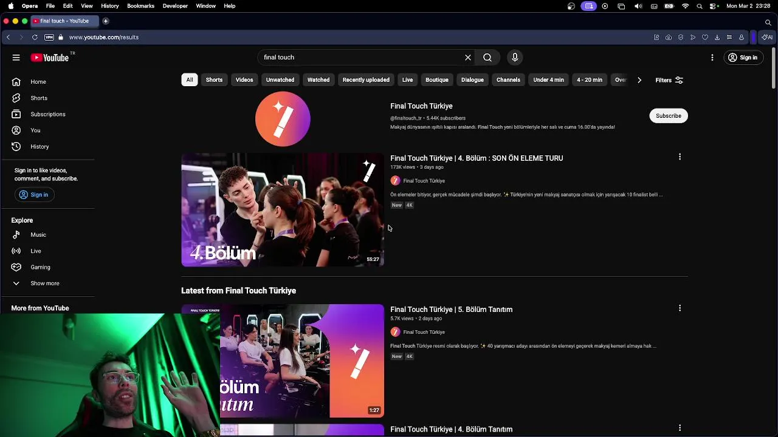Open 5. Bölüm Tanıtım video title
The width and height of the screenshot is (778, 437).
pyautogui.click(x=452, y=310)
